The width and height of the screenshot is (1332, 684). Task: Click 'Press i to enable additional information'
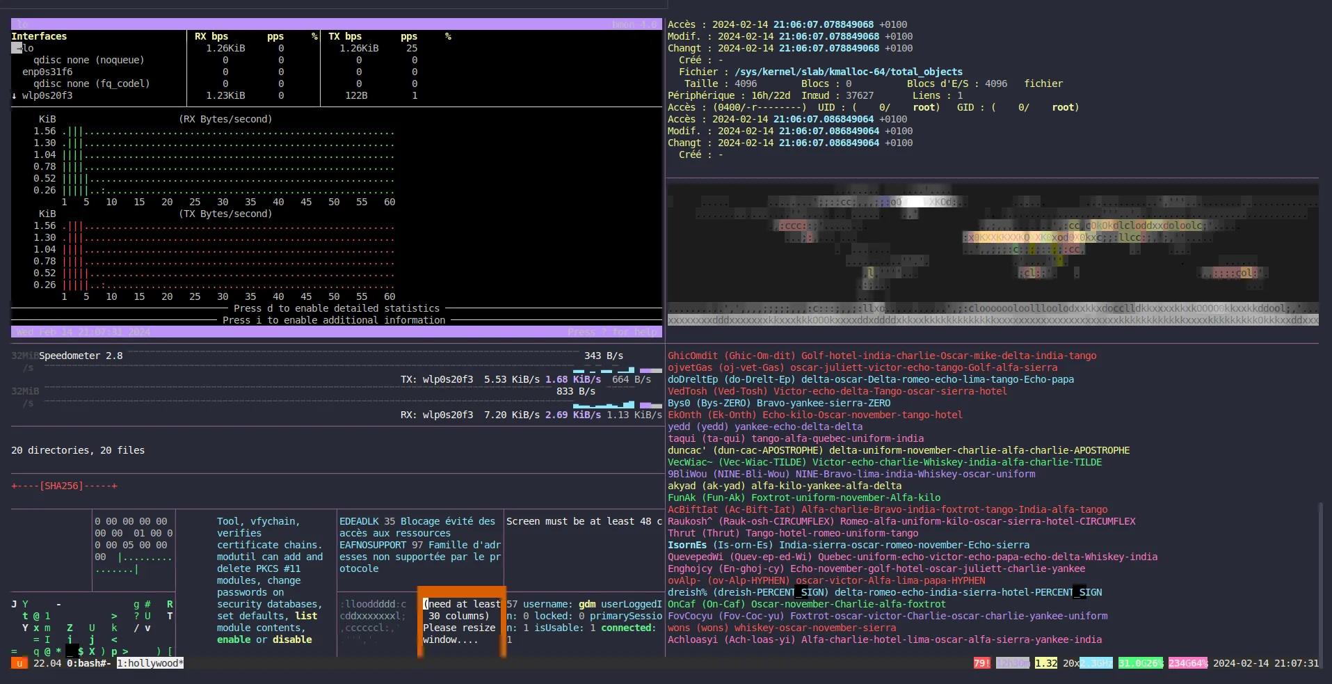(x=334, y=321)
